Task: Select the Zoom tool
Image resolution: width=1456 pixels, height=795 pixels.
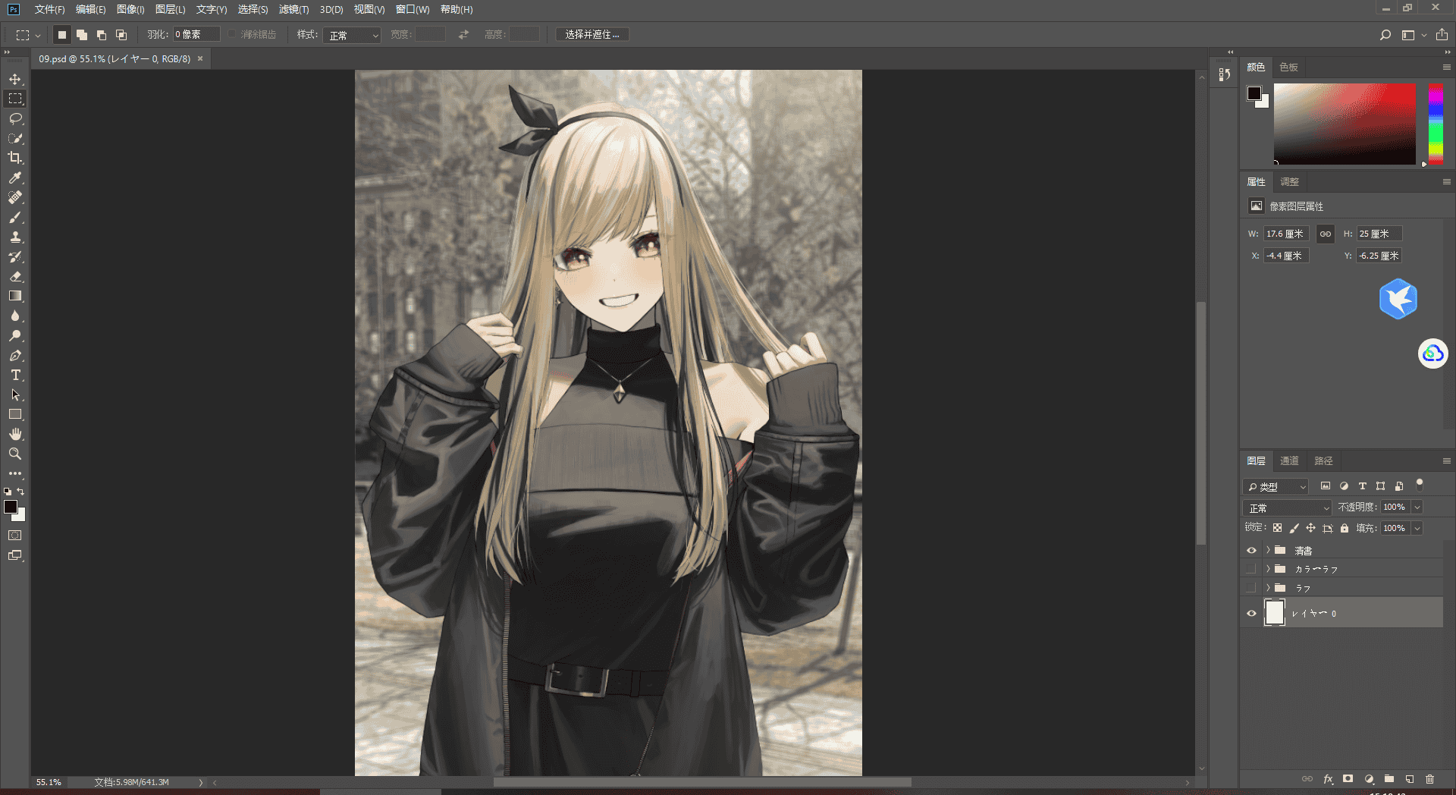Action: (15, 454)
